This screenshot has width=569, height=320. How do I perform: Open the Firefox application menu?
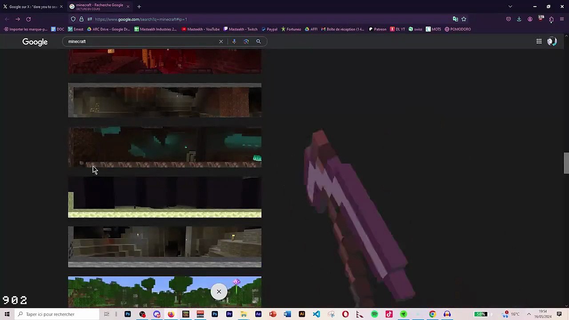click(x=562, y=19)
